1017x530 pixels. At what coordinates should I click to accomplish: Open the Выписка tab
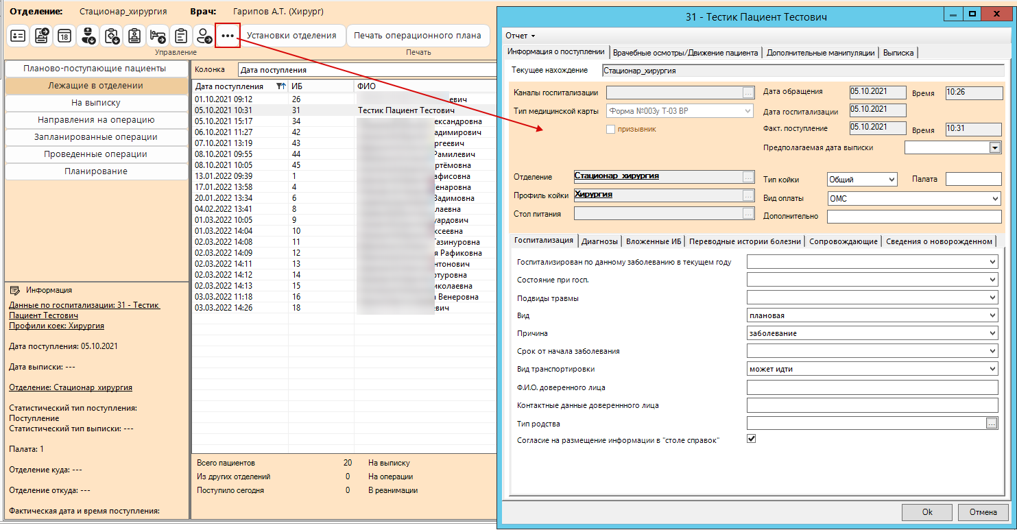[898, 53]
